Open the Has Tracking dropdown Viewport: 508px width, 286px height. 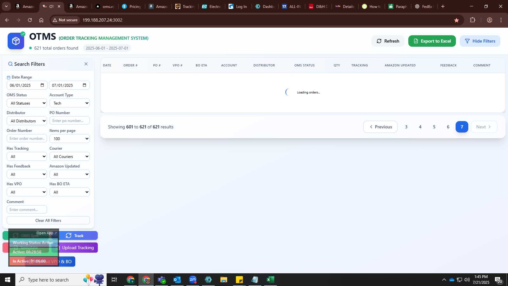(x=27, y=156)
